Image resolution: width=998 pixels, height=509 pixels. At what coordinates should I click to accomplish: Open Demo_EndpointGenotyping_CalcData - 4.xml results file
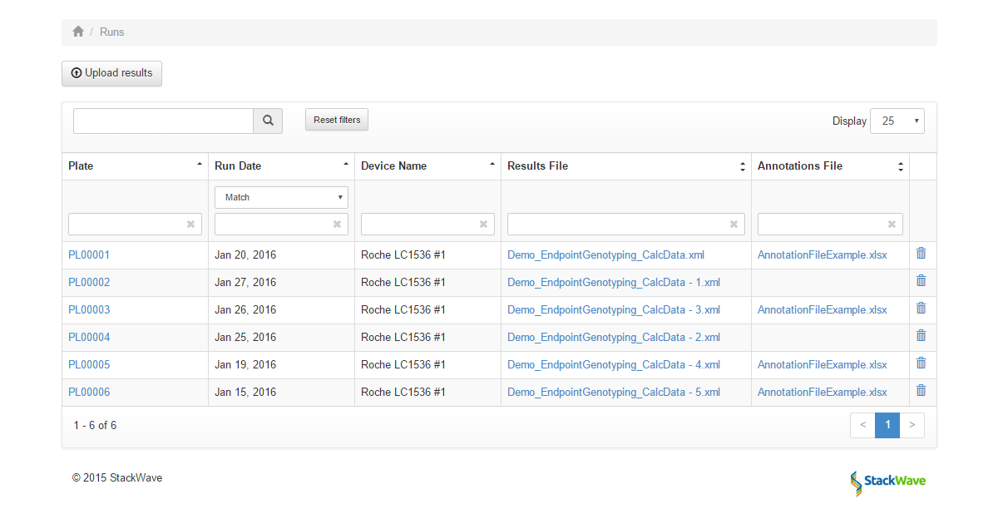[613, 364]
